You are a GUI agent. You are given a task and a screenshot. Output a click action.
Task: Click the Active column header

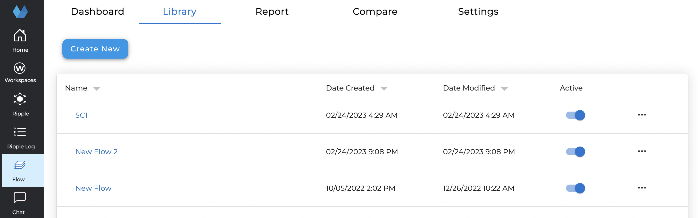pos(571,88)
